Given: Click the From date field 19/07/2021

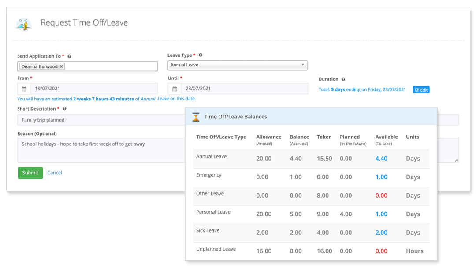Looking at the screenshot, I should [x=93, y=89].
